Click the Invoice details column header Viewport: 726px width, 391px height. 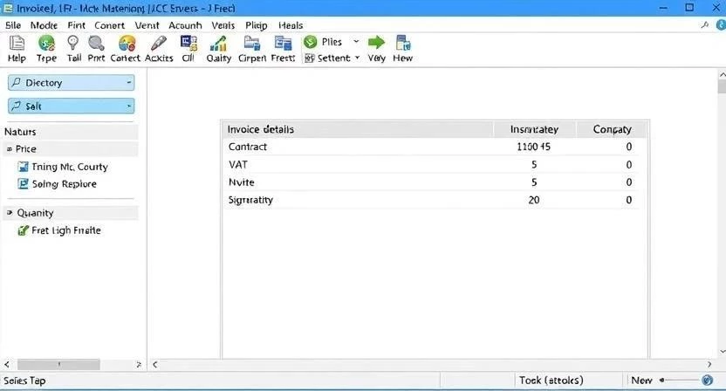click(x=358, y=129)
